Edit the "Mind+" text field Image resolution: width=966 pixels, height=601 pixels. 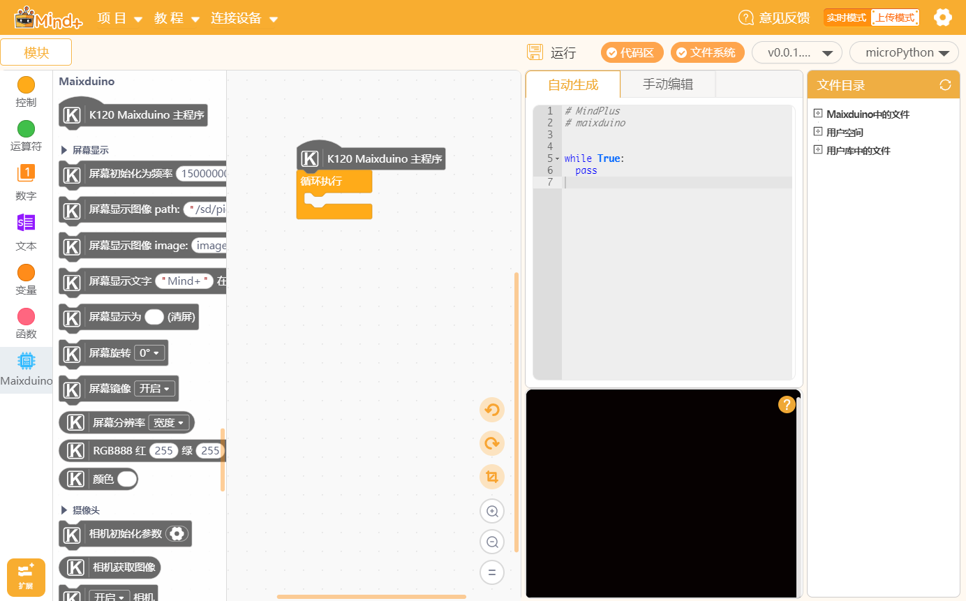[x=184, y=281]
